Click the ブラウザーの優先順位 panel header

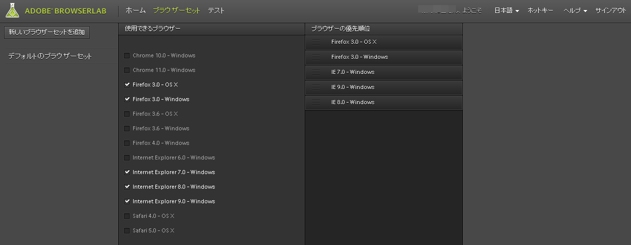384,29
